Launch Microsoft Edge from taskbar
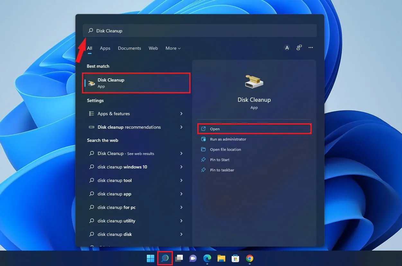This screenshot has height=266, width=402. (x=207, y=258)
